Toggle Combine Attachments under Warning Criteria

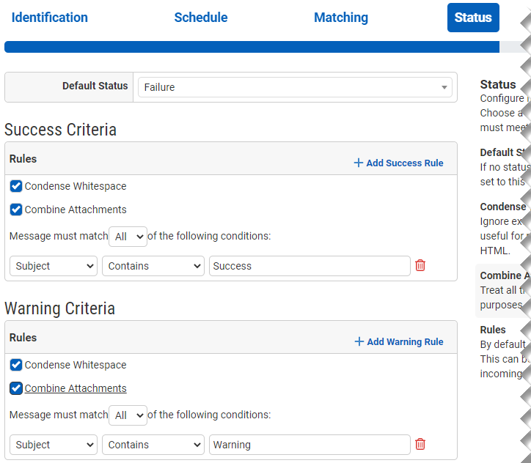[x=16, y=388]
